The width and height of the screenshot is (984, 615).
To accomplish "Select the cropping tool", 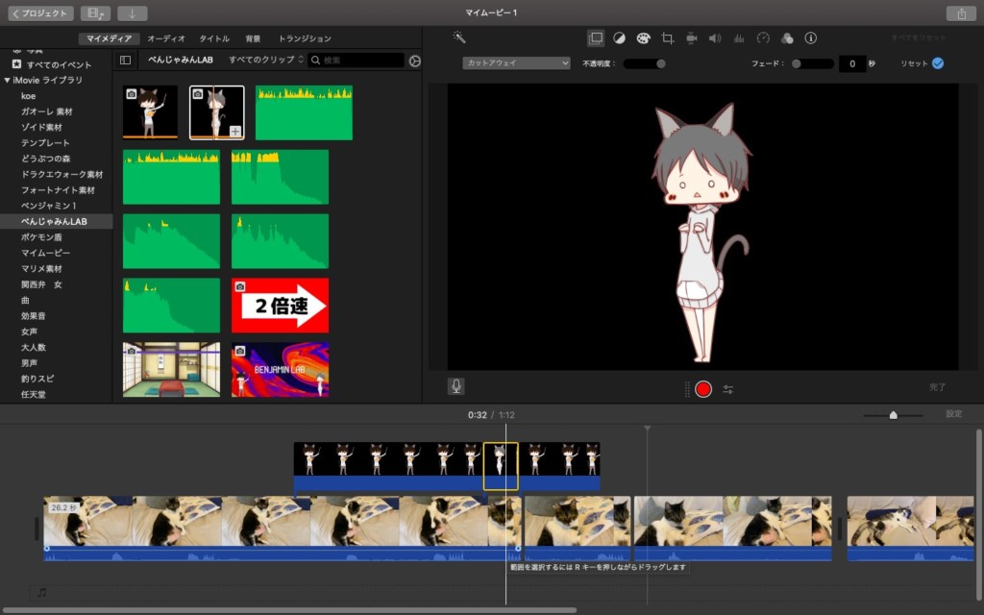I will [x=667, y=38].
